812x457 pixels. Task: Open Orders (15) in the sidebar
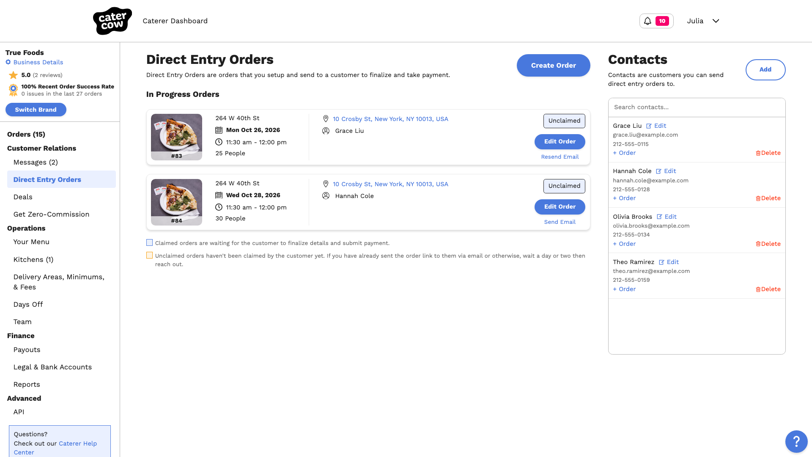click(26, 134)
